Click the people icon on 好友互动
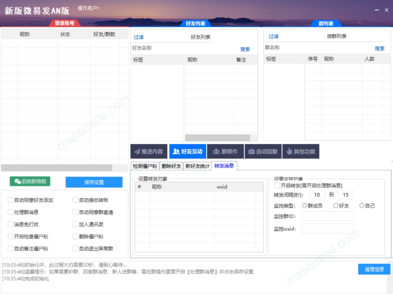Image resolution: width=393 pixels, height=295 pixels. 176,152
